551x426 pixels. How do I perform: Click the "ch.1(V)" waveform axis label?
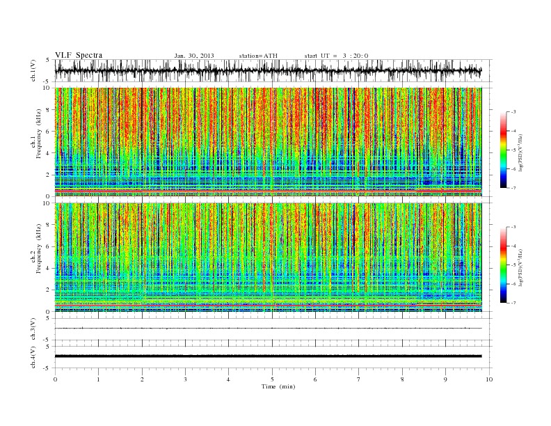[x=33, y=70]
